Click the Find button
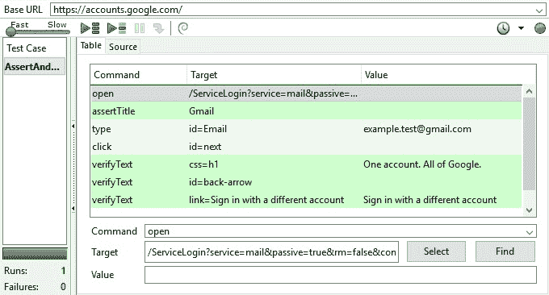The height and width of the screenshot is (295, 549). [x=505, y=251]
